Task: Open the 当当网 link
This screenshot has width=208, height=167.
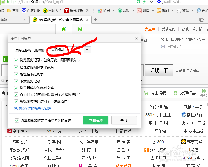Action: click(123, 150)
